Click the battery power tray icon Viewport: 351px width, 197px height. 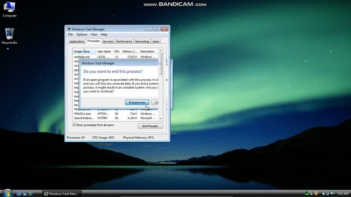click(x=323, y=193)
